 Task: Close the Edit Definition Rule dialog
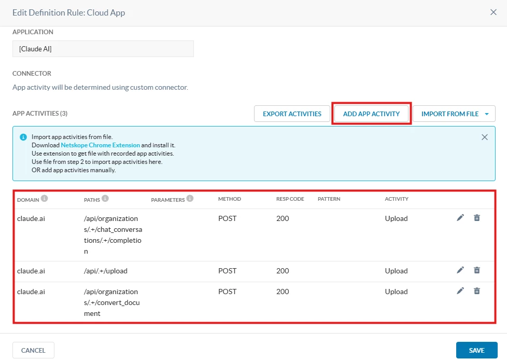[493, 12]
